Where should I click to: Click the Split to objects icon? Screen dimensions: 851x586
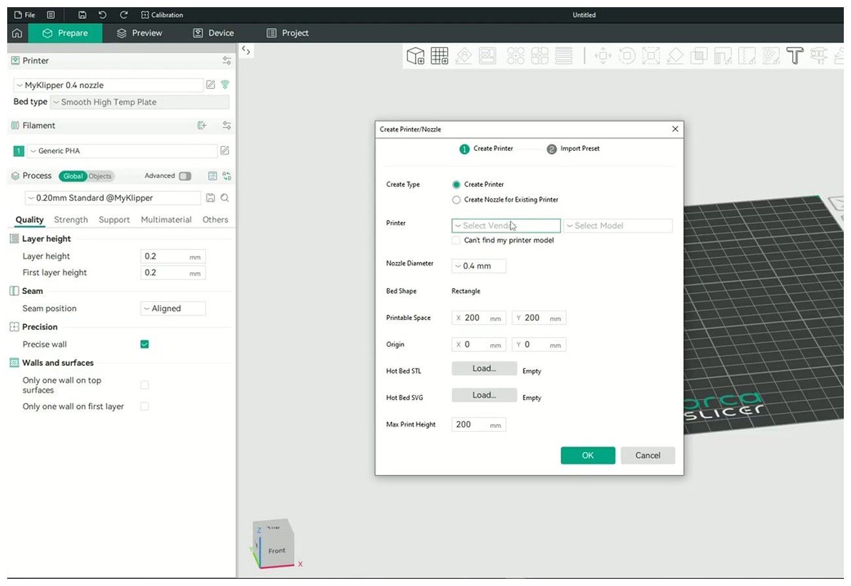point(516,56)
